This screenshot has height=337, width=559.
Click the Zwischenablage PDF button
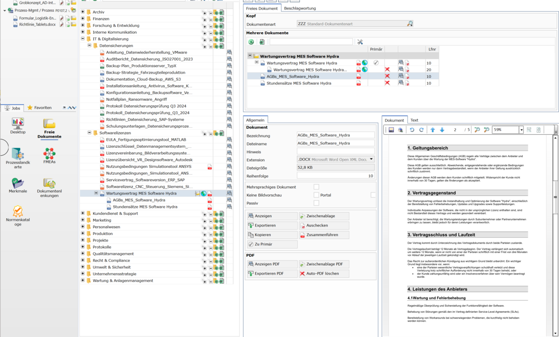pyautogui.click(x=324, y=264)
